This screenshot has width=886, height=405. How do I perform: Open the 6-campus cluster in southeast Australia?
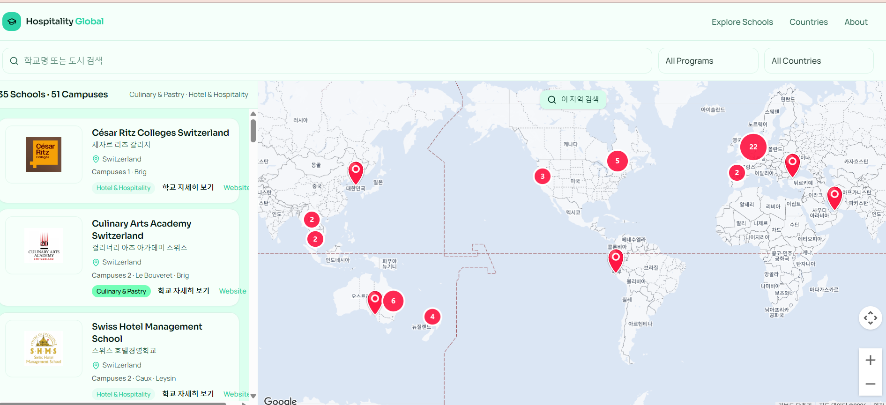click(393, 301)
